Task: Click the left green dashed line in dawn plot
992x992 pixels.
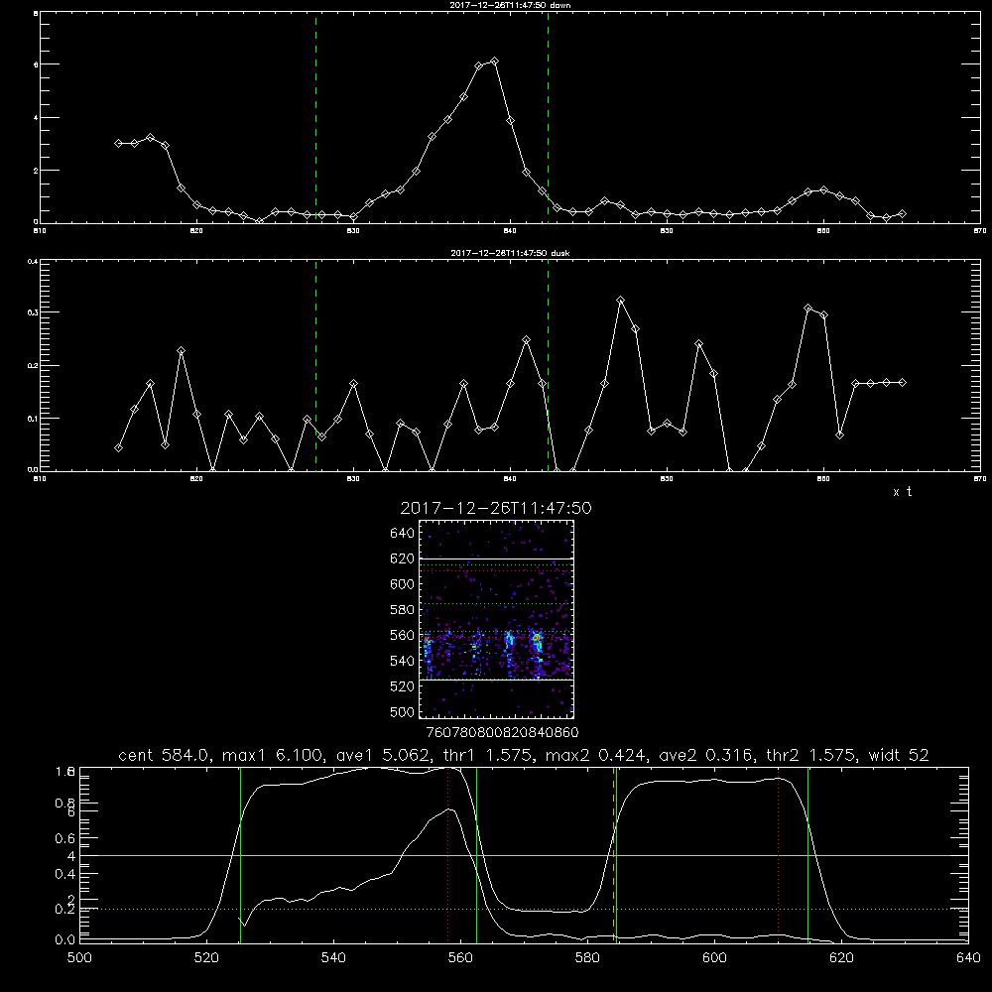Action: click(315, 117)
